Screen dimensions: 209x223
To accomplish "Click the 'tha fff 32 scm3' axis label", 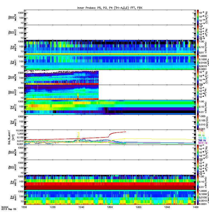I will [12, 32].
